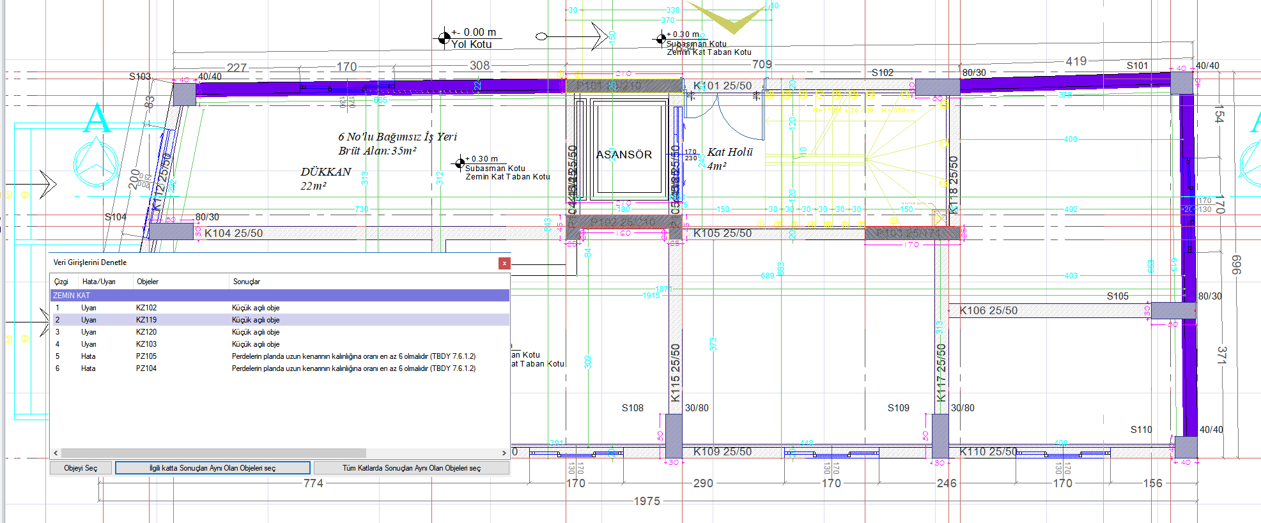Screen dimensions: 1261x523
Task: Click the K105 25/50 beam label
Action: (x=723, y=234)
